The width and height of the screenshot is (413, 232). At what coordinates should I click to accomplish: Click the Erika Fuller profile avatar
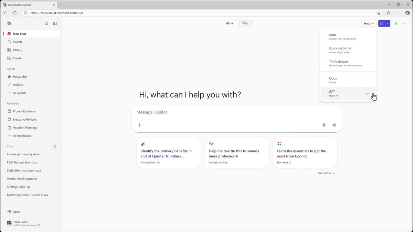(9, 223)
